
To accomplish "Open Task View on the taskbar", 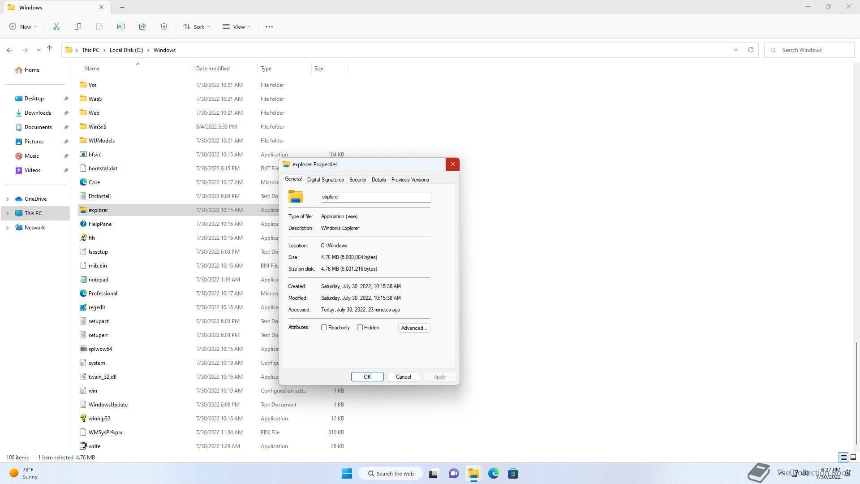I will (x=434, y=474).
